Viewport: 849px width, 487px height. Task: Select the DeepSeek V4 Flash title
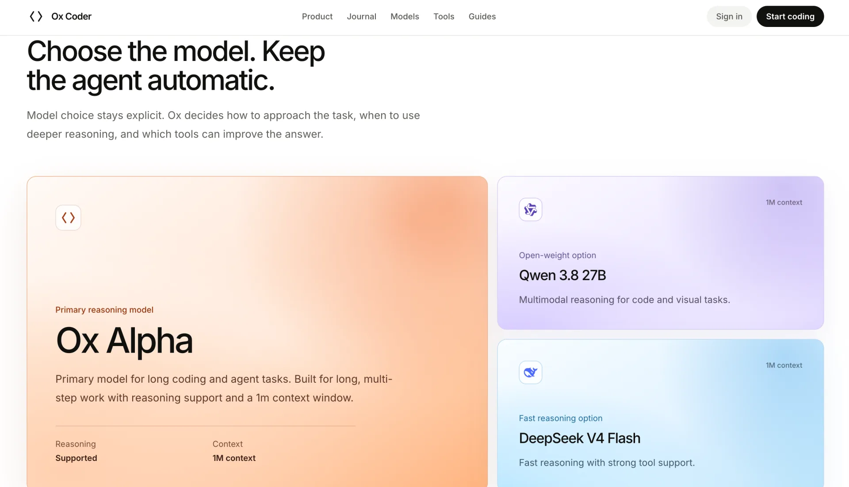point(580,438)
